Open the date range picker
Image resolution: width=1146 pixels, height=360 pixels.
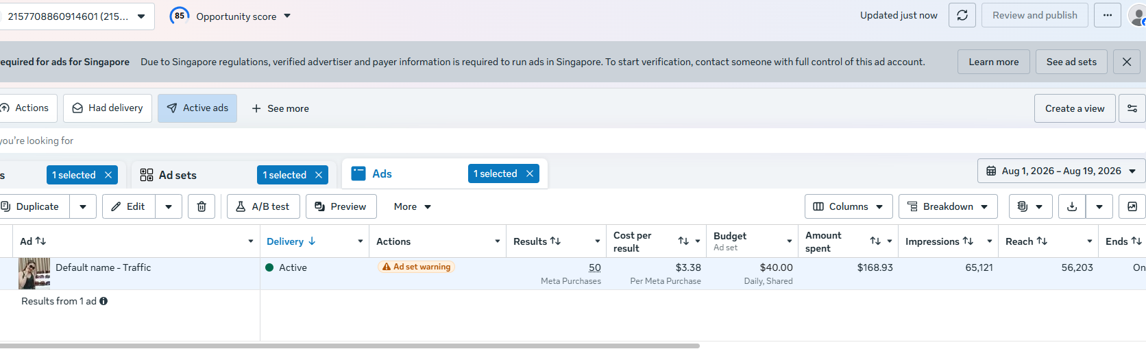[1062, 171]
